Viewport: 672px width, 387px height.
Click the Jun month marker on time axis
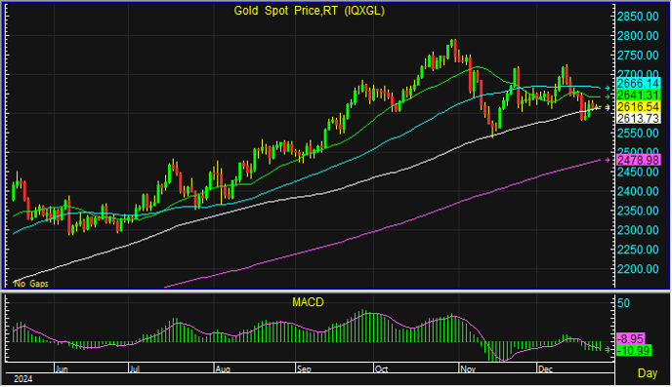tap(62, 369)
